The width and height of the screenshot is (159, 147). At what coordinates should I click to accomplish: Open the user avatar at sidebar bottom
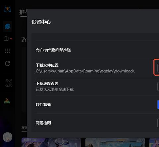point(8,137)
